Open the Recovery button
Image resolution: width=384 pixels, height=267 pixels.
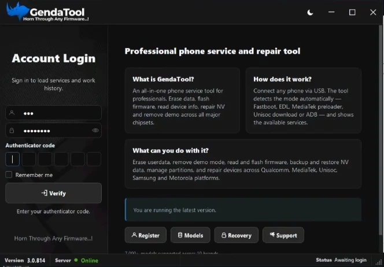(x=237, y=235)
